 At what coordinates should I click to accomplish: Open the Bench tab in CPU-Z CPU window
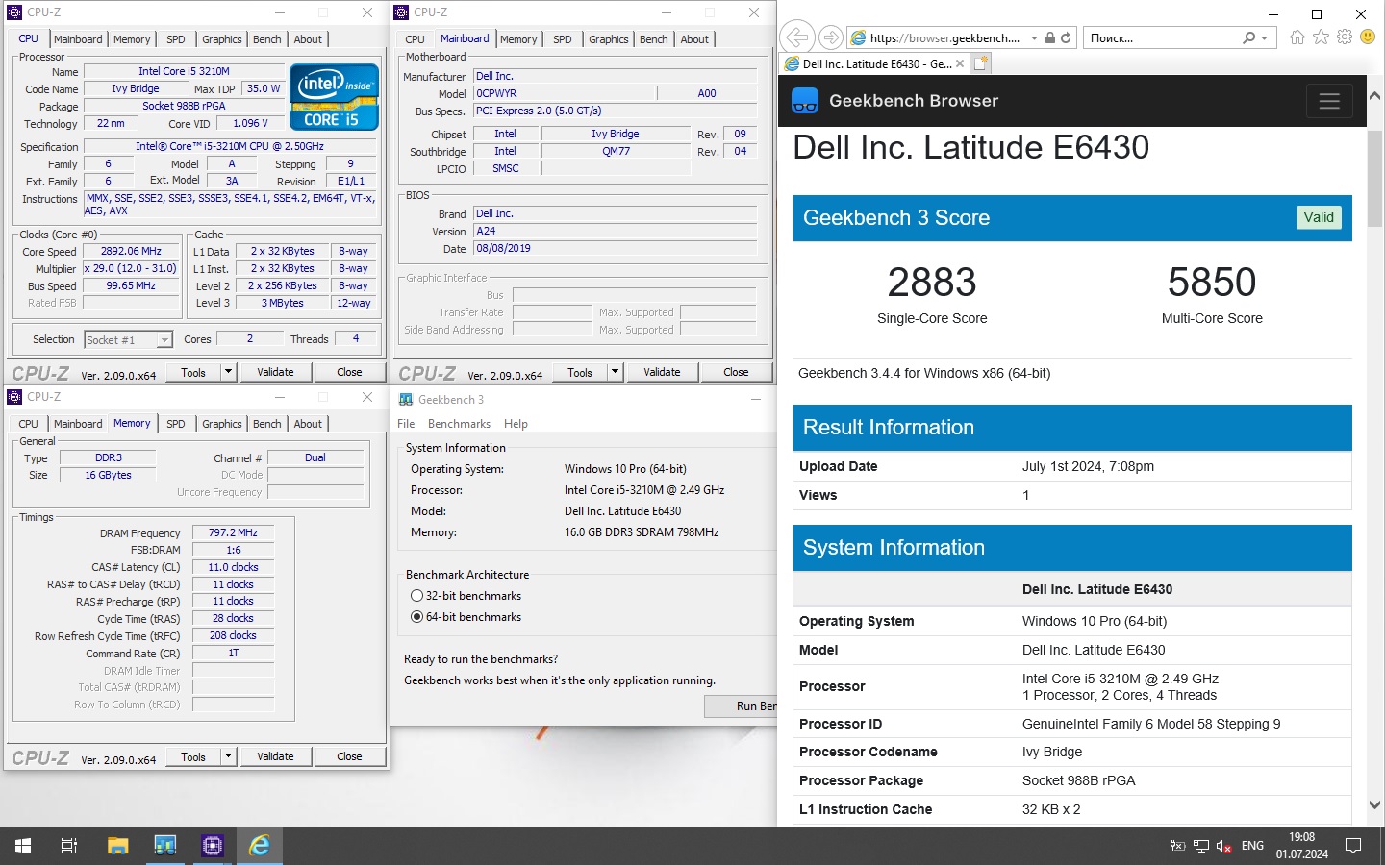point(267,39)
